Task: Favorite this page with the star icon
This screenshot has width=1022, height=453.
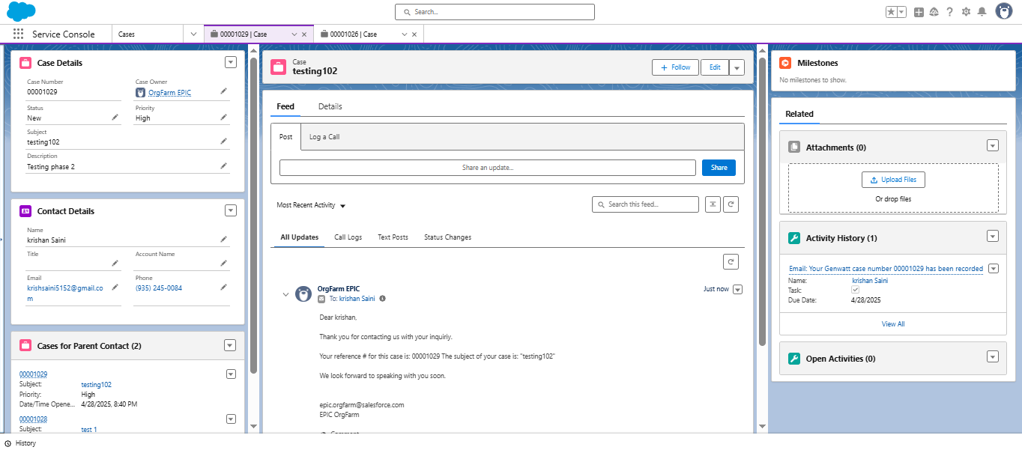Action: coord(892,11)
